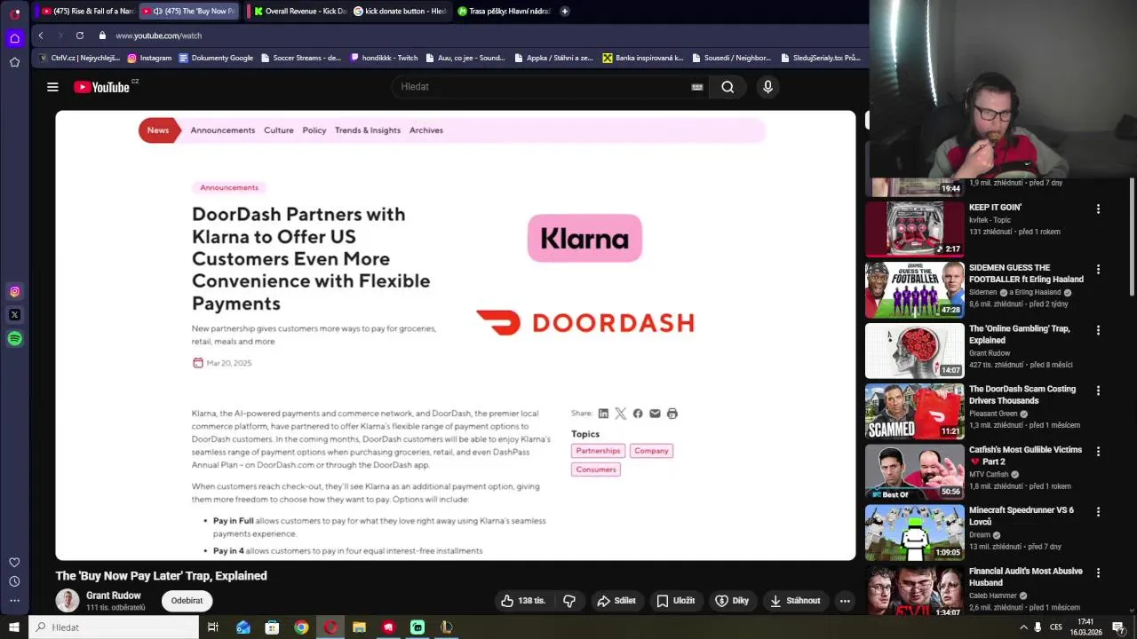
Task: Open the Instagram bookmark
Action: 149,58
